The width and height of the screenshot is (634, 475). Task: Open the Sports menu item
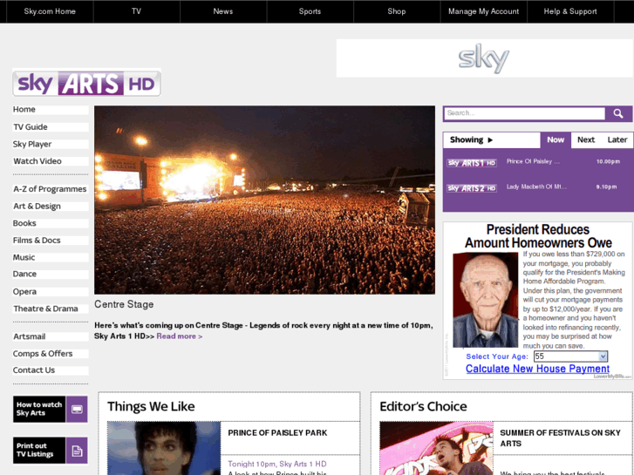point(310,11)
